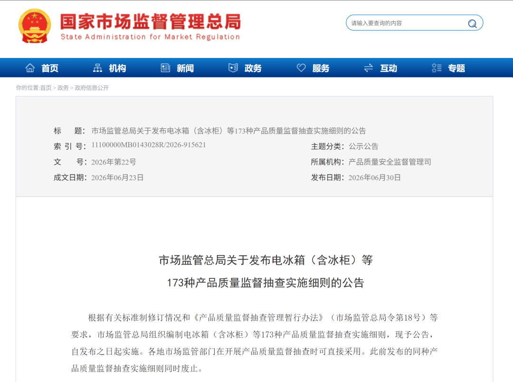
Task: Click the 所属机构 value 产品质量安全监督管理司
Action: pos(389,162)
